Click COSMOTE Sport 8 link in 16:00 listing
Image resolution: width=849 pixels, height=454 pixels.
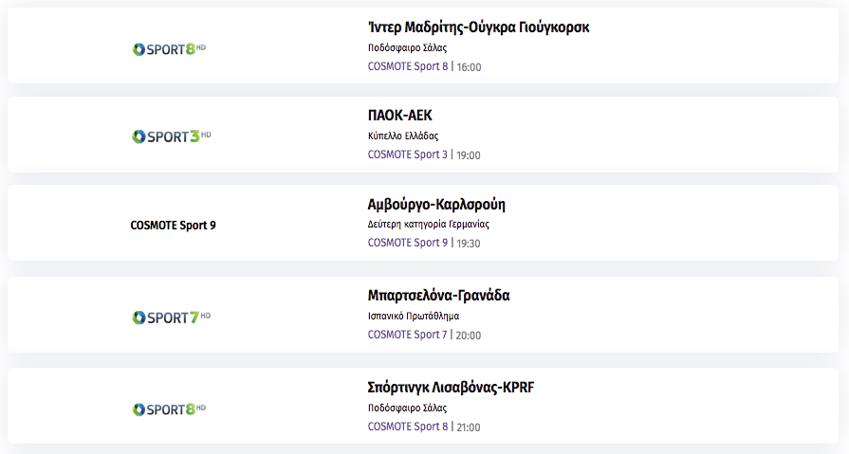408,66
